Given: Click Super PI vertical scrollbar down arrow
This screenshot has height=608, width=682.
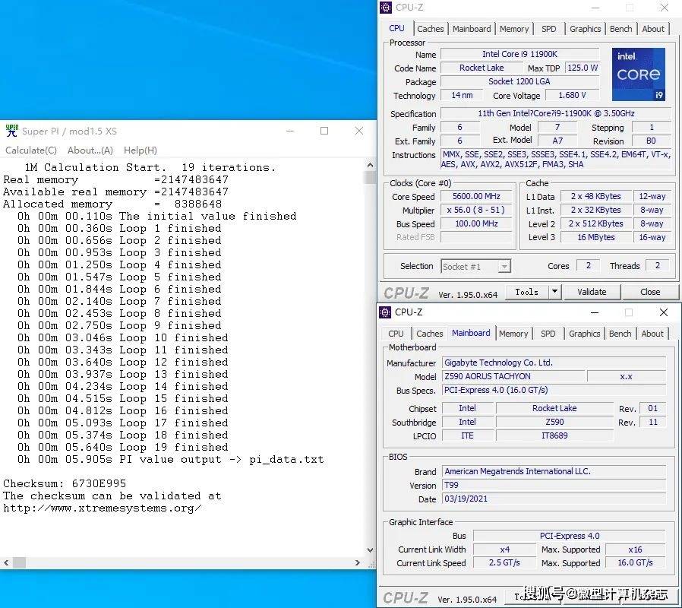Looking at the screenshot, I should coord(370,550).
